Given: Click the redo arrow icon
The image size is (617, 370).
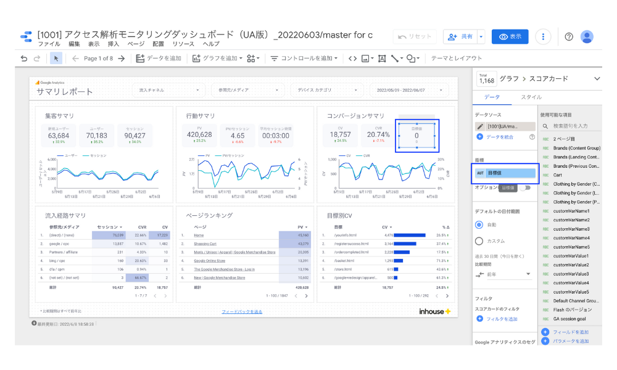Looking at the screenshot, I should pos(37,58).
